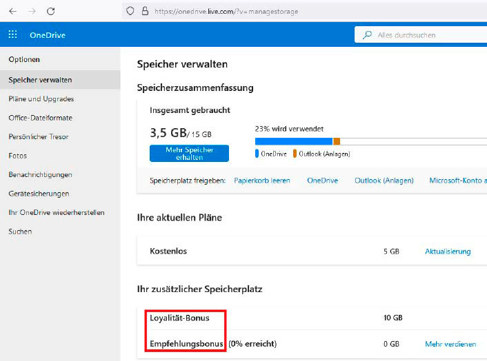Click the 'Outlook (Anlagen)' free-up space link

click(384, 180)
